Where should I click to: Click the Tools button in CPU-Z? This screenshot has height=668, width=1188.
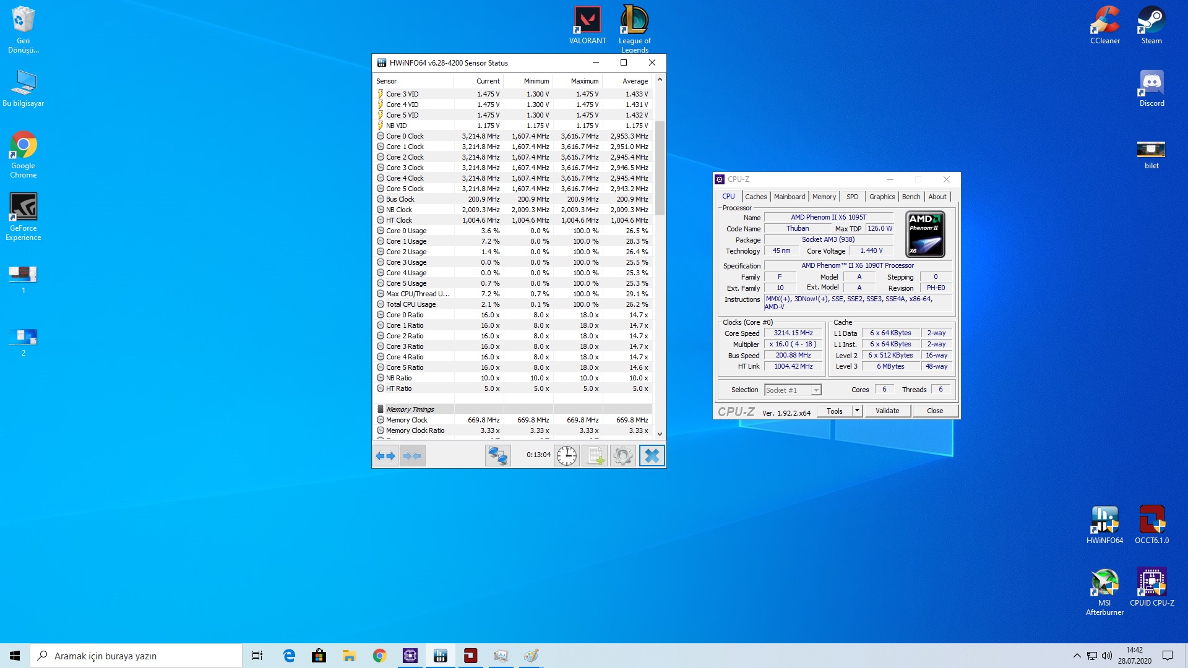pos(835,411)
